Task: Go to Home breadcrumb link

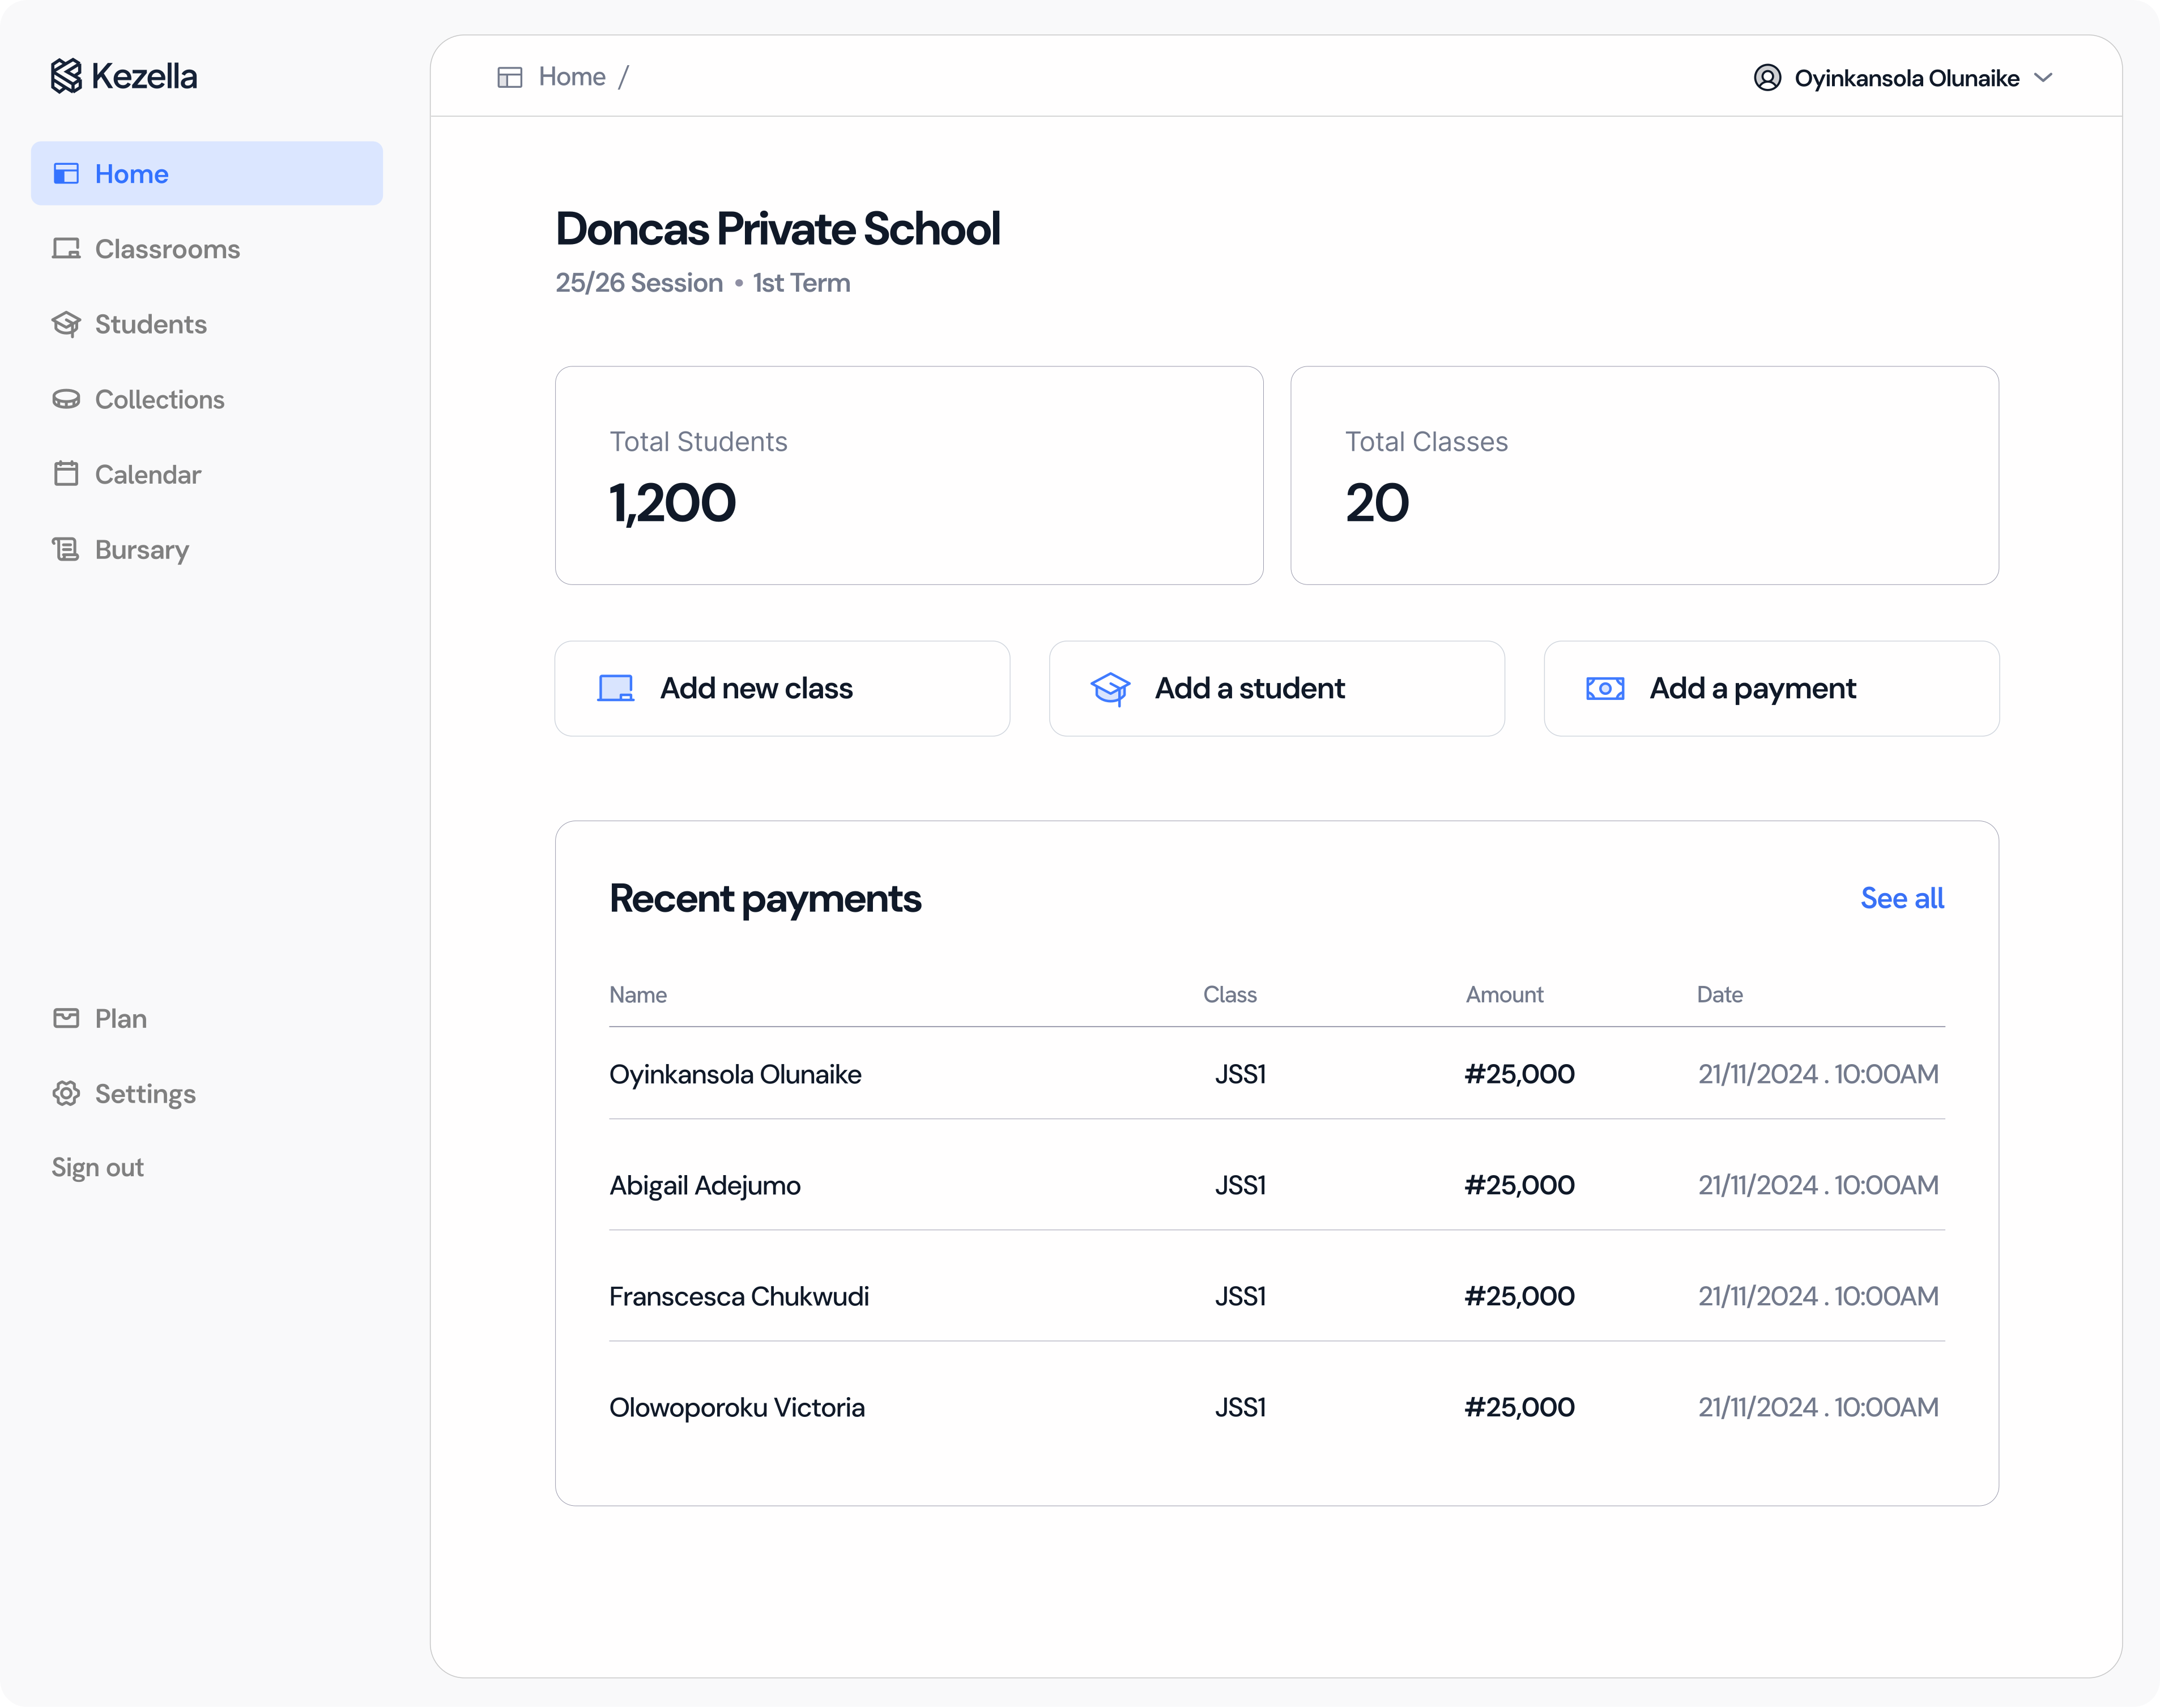Action: pos(571,77)
